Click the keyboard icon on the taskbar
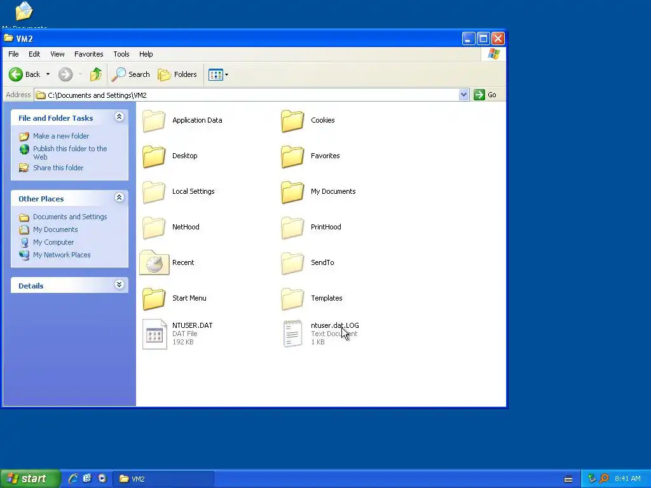The width and height of the screenshot is (651, 488). (x=568, y=479)
